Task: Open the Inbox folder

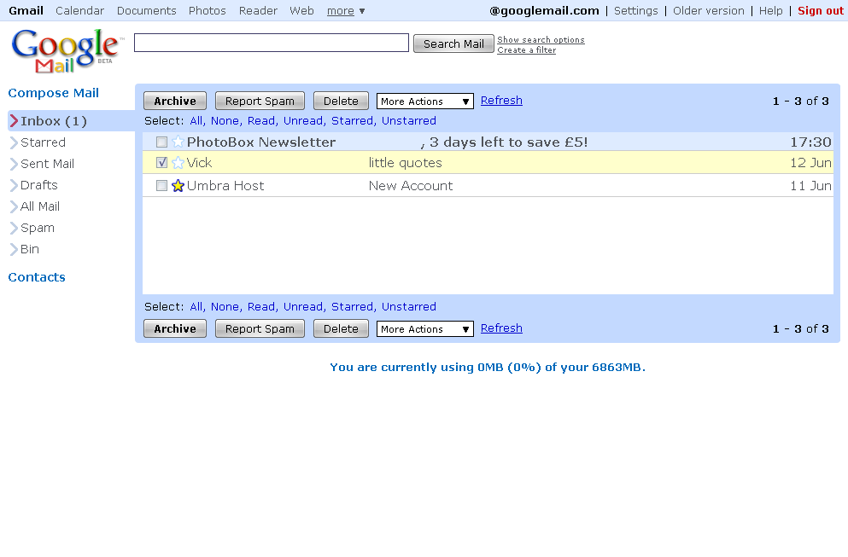Action: 53,121
